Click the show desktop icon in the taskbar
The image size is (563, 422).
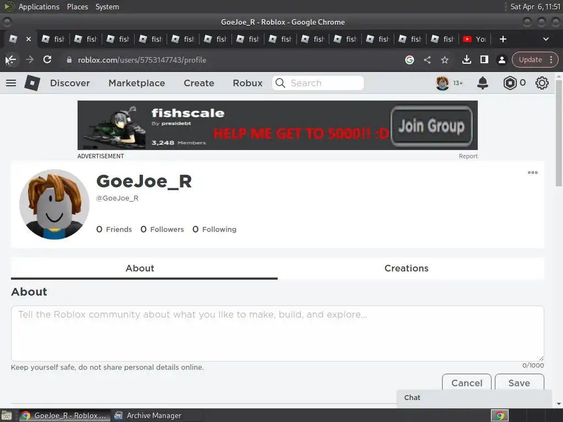click(7, 415)
